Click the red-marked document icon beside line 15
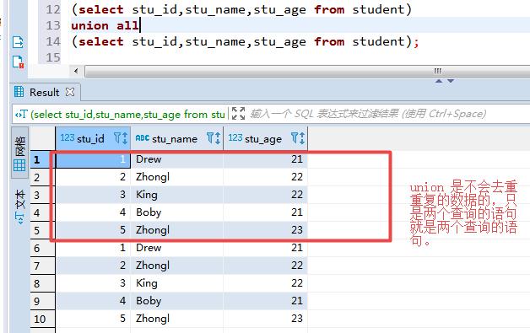Screen dimensions: 530x333 click(18, 62)
